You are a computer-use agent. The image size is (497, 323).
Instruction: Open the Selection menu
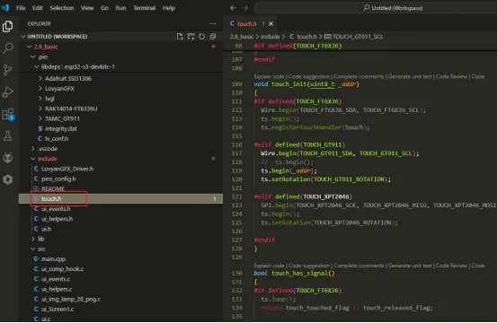coord(61,8)
